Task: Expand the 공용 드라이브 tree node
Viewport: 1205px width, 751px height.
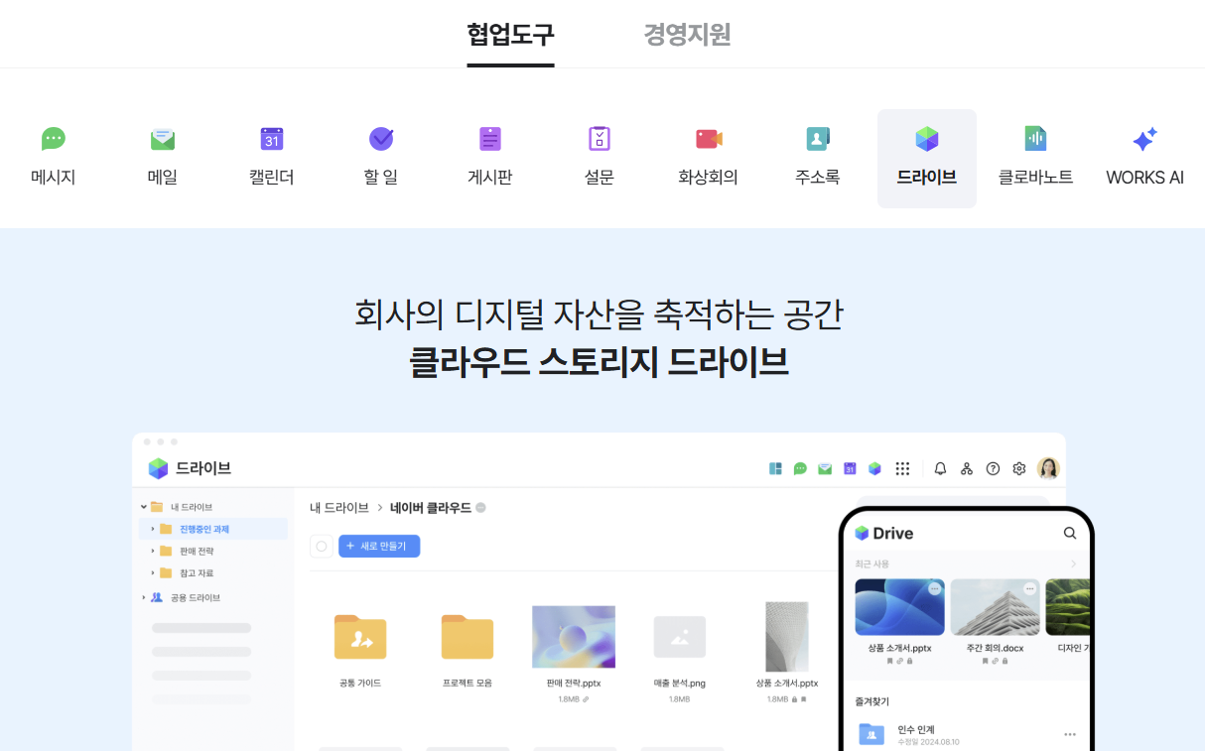Action: pyautogui.click(x=144, y=597)
